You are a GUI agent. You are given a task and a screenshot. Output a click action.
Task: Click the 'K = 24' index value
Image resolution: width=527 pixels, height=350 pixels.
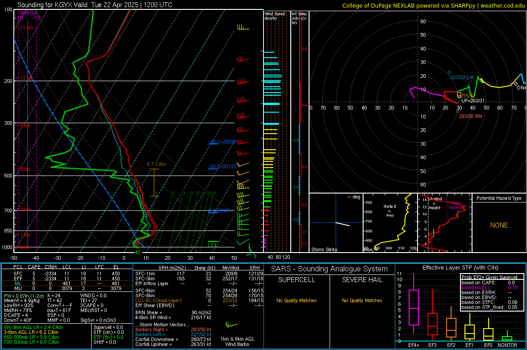(54, 295)
